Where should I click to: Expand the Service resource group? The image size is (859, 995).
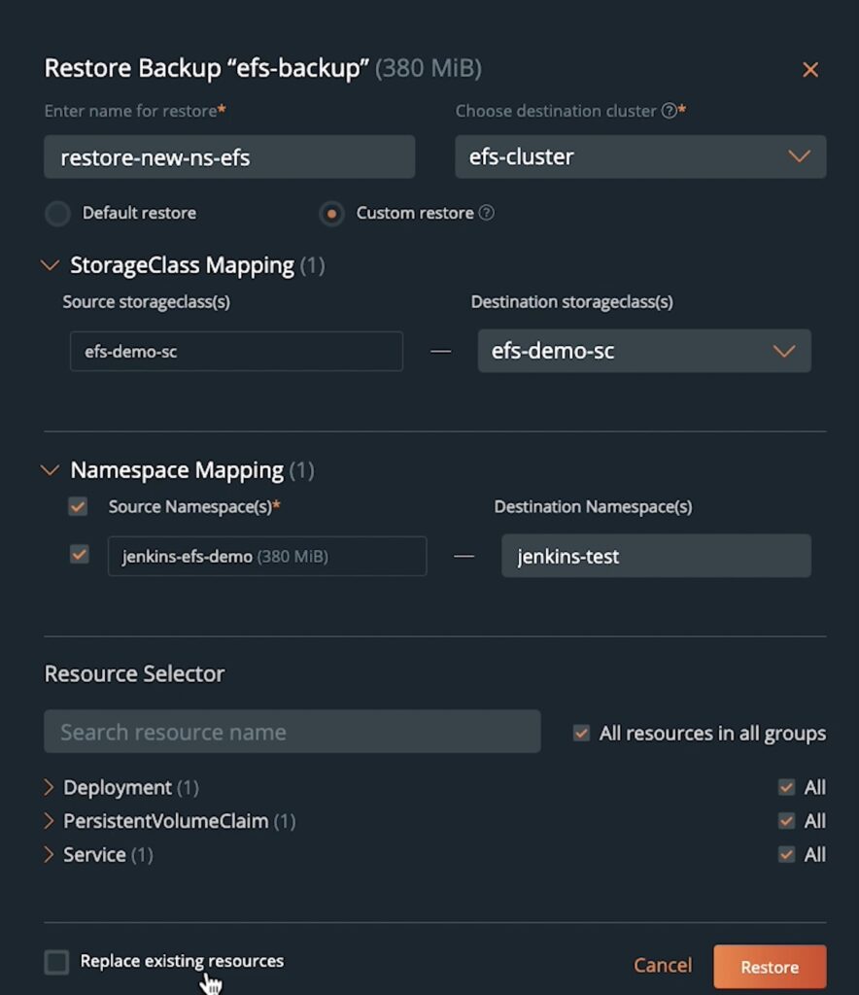click(50, 855)
